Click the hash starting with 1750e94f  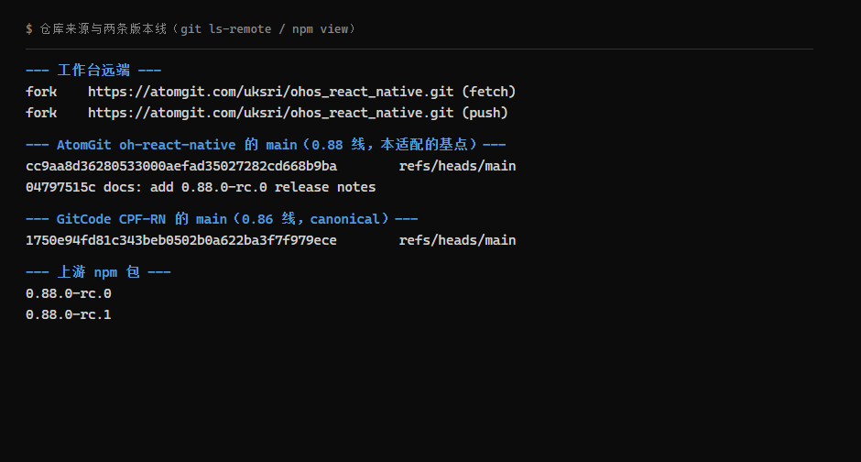(181, 240)
